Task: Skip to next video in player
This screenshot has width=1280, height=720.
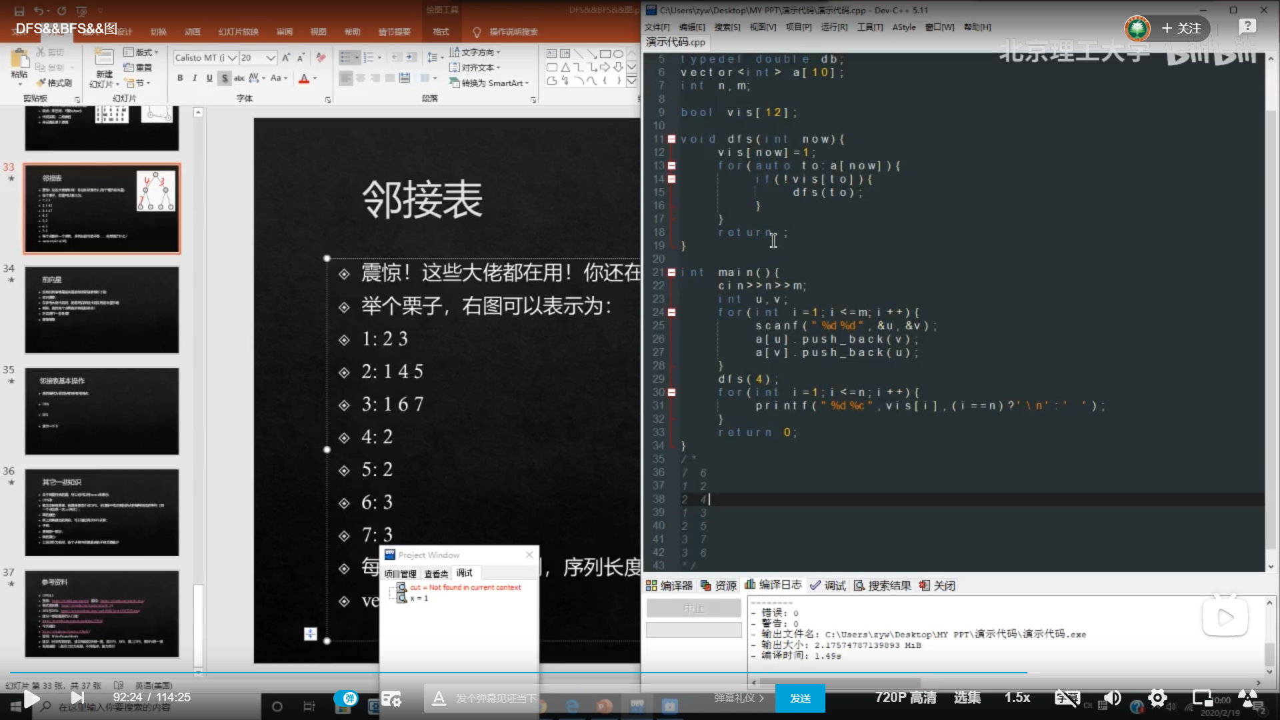Action: click(77, 697)
